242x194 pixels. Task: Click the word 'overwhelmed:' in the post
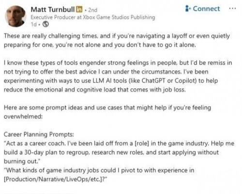pyautogui.click(x=23, y=116)
